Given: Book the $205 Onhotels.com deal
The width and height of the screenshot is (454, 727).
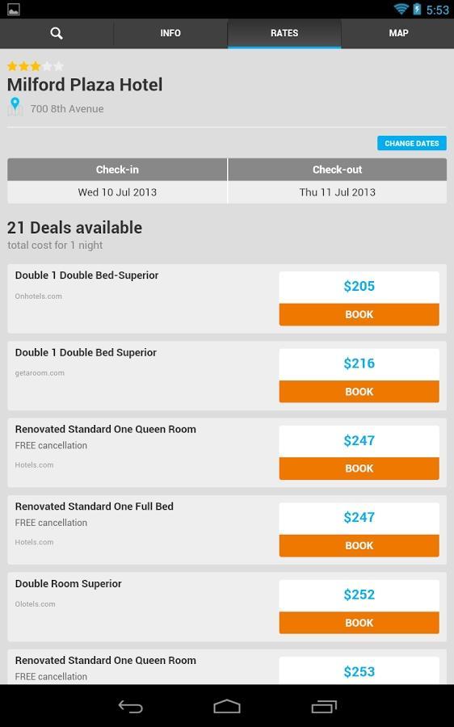Looking at the screenshot, I should [359, 314].
